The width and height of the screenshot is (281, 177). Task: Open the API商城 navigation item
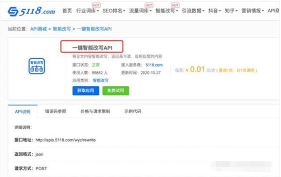coord(273,11)
